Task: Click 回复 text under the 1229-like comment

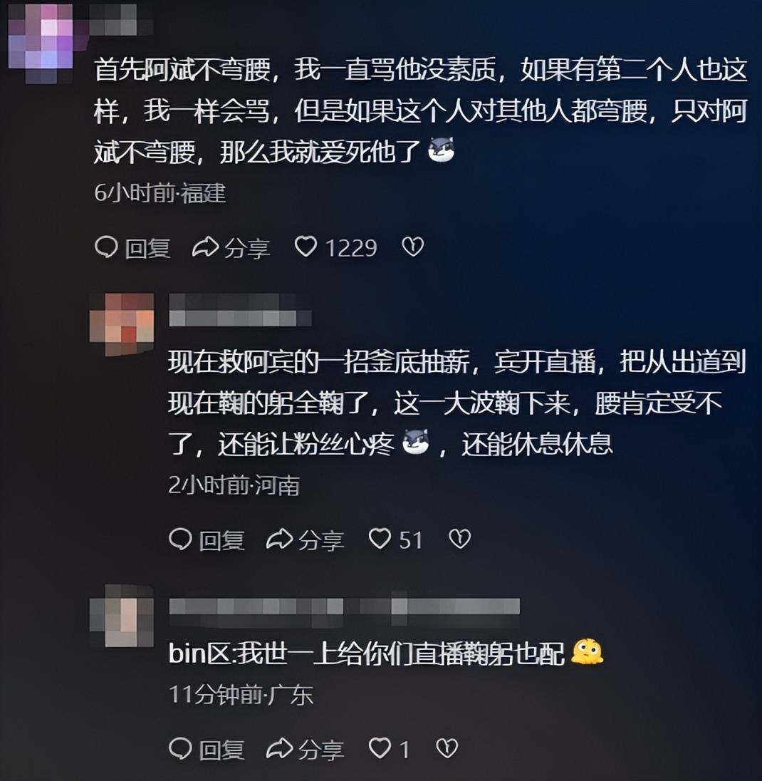Action: click(x=148, y=247)
